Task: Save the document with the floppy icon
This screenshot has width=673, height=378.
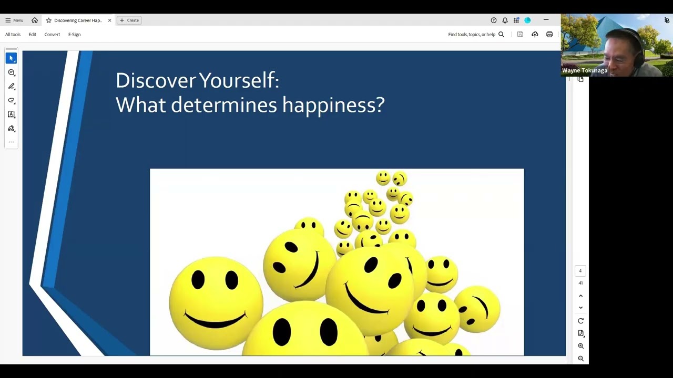Action: 520,35
